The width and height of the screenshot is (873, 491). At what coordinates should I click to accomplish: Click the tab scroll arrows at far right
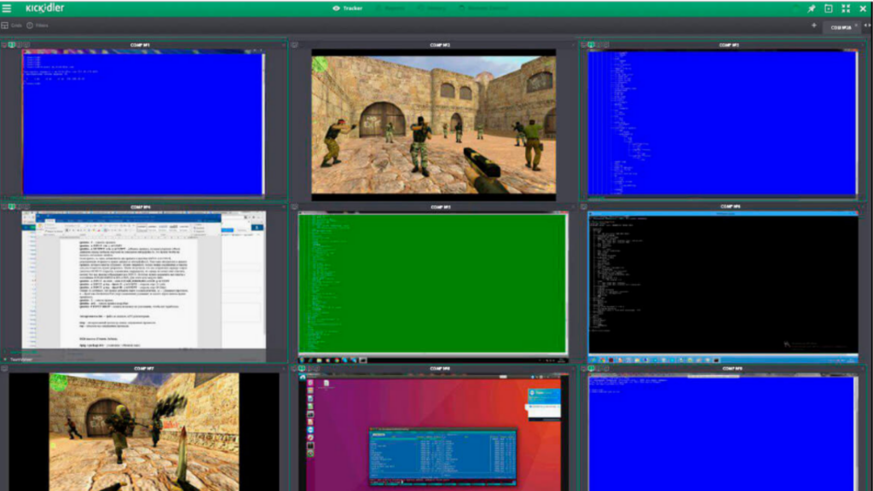click(x=867, y=26)
